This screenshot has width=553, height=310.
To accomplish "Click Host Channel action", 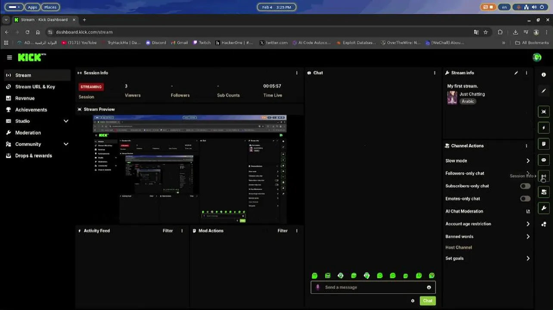I will pos(458,248).
